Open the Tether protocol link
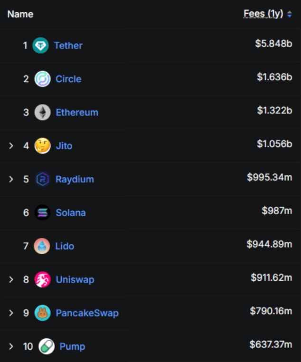Image resolution: width=301 pixels, height=362 pixels. point(68,46)
